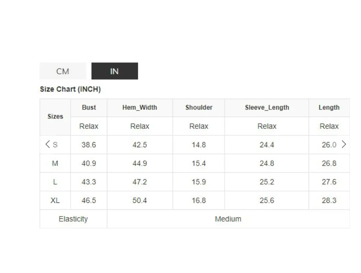
Task: Switch the size chart to CM units
Action: [63, 71]
